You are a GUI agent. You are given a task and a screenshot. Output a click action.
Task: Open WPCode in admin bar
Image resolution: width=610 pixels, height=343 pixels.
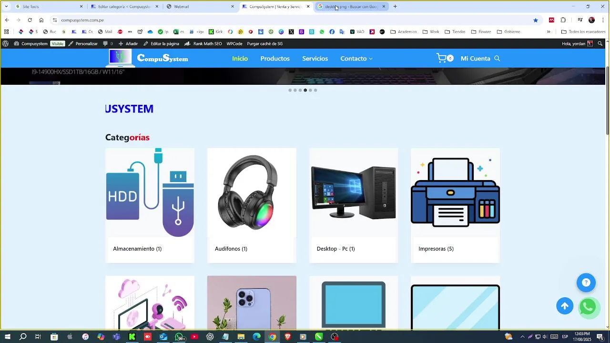click(234, 43)
